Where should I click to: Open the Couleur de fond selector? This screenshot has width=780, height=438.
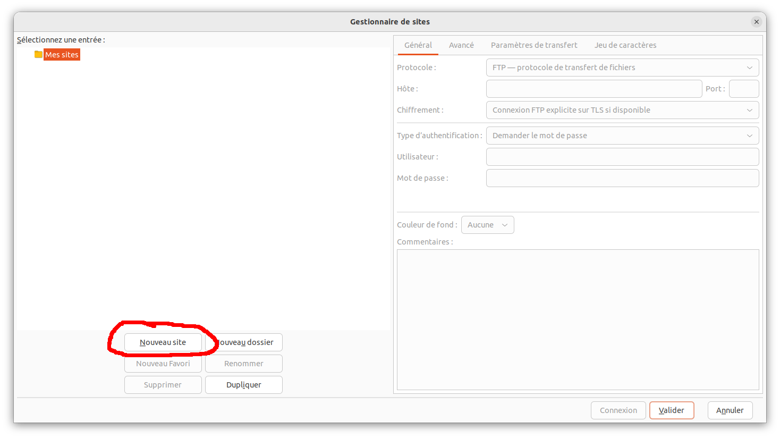[x=487, y=225]
